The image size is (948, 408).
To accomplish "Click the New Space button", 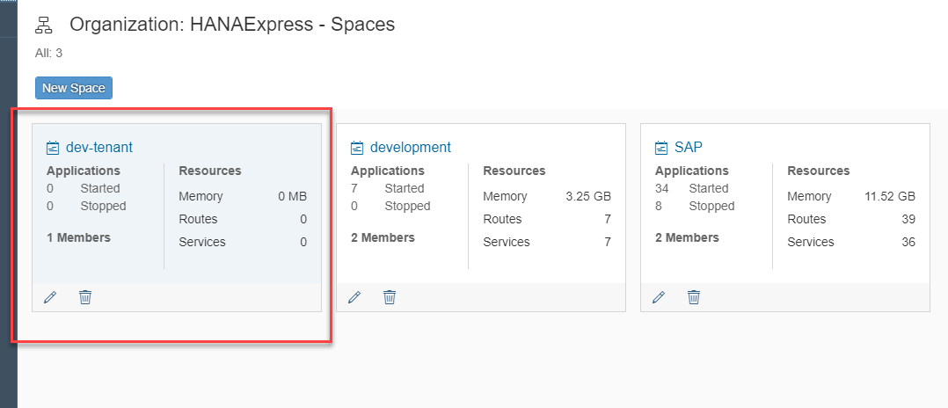I will pyautogui.click(x=74, y=88).
